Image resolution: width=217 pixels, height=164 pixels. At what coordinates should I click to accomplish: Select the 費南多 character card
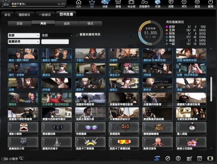[x=23, y=99]
